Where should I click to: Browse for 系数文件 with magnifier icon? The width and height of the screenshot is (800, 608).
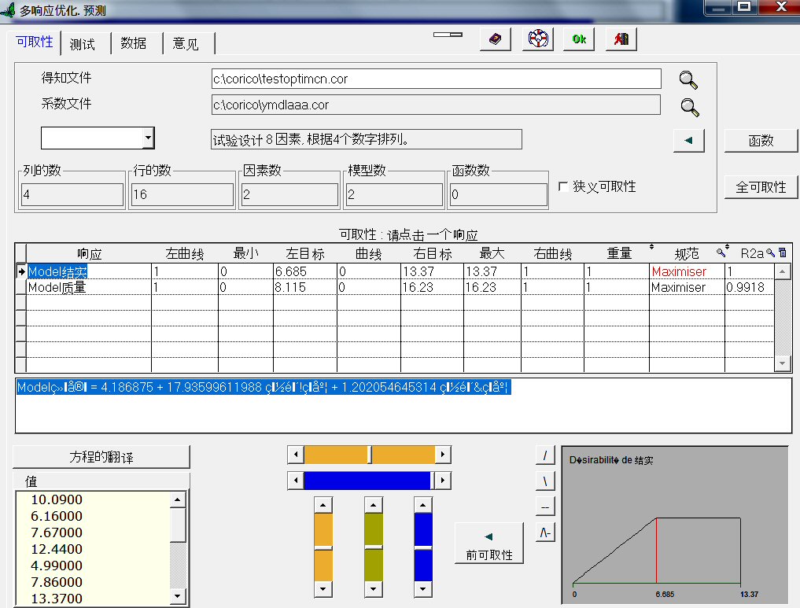pyautogui.click(x=689, y=106)
